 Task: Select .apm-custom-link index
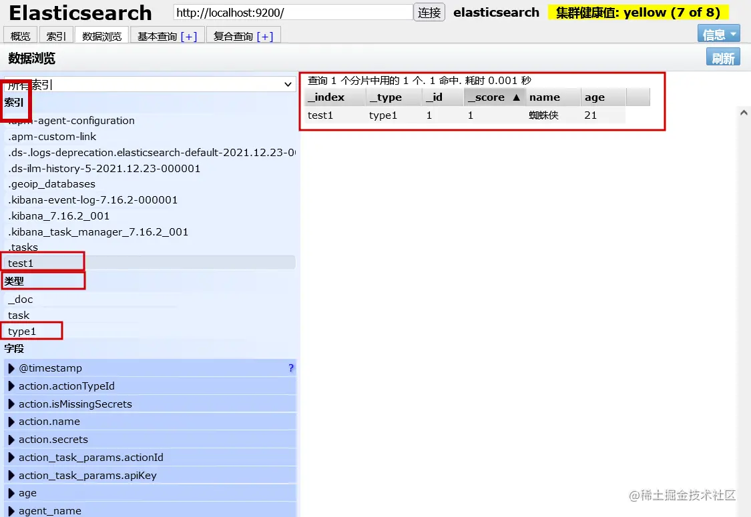tap(150, 137)
